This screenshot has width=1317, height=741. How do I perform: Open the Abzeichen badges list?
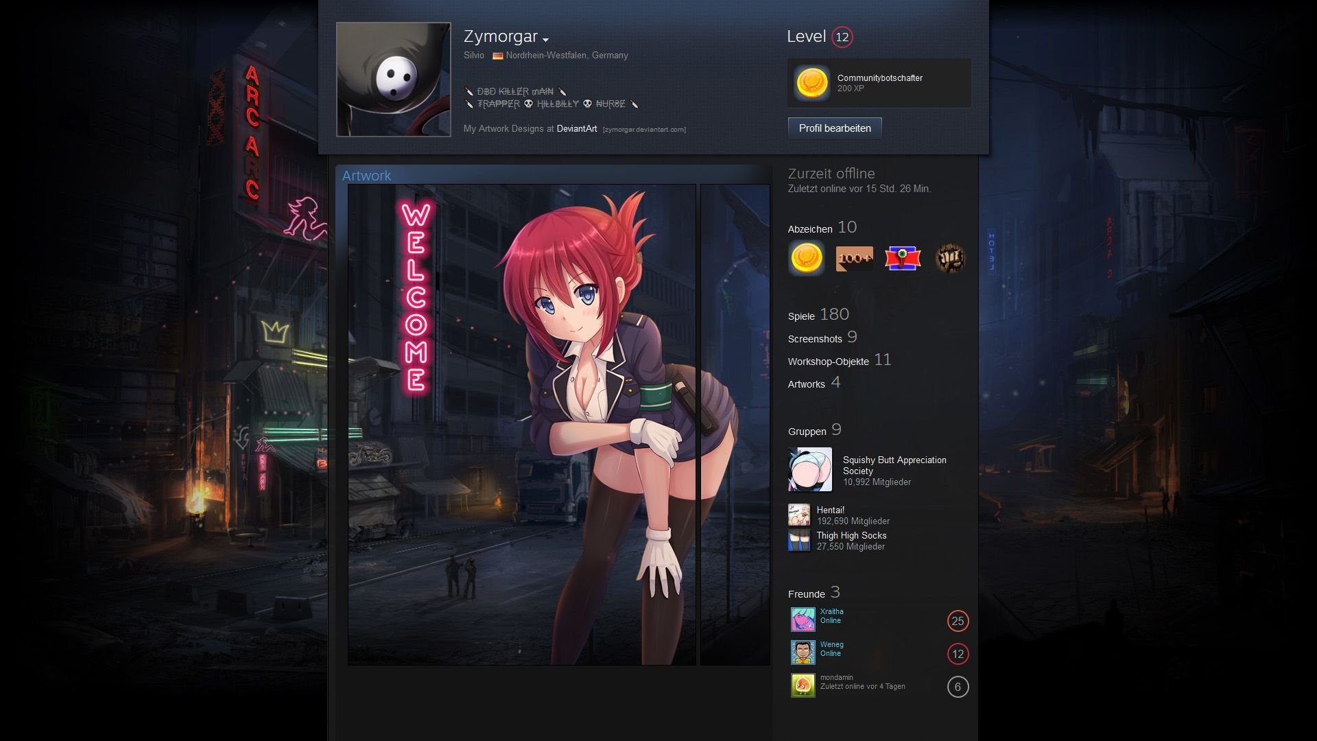click(822, 228)
